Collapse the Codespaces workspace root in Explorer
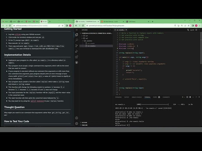The width and height of the screenshot is (202, 151). point(96,33)
